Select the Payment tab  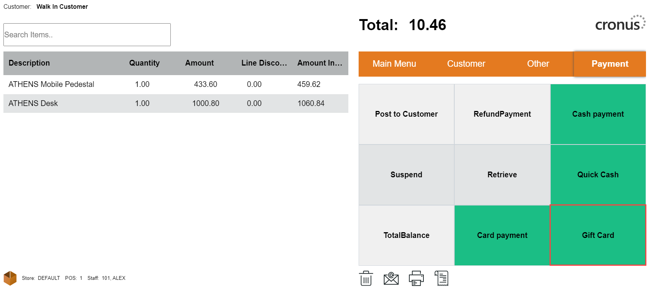tap(610, 64)
